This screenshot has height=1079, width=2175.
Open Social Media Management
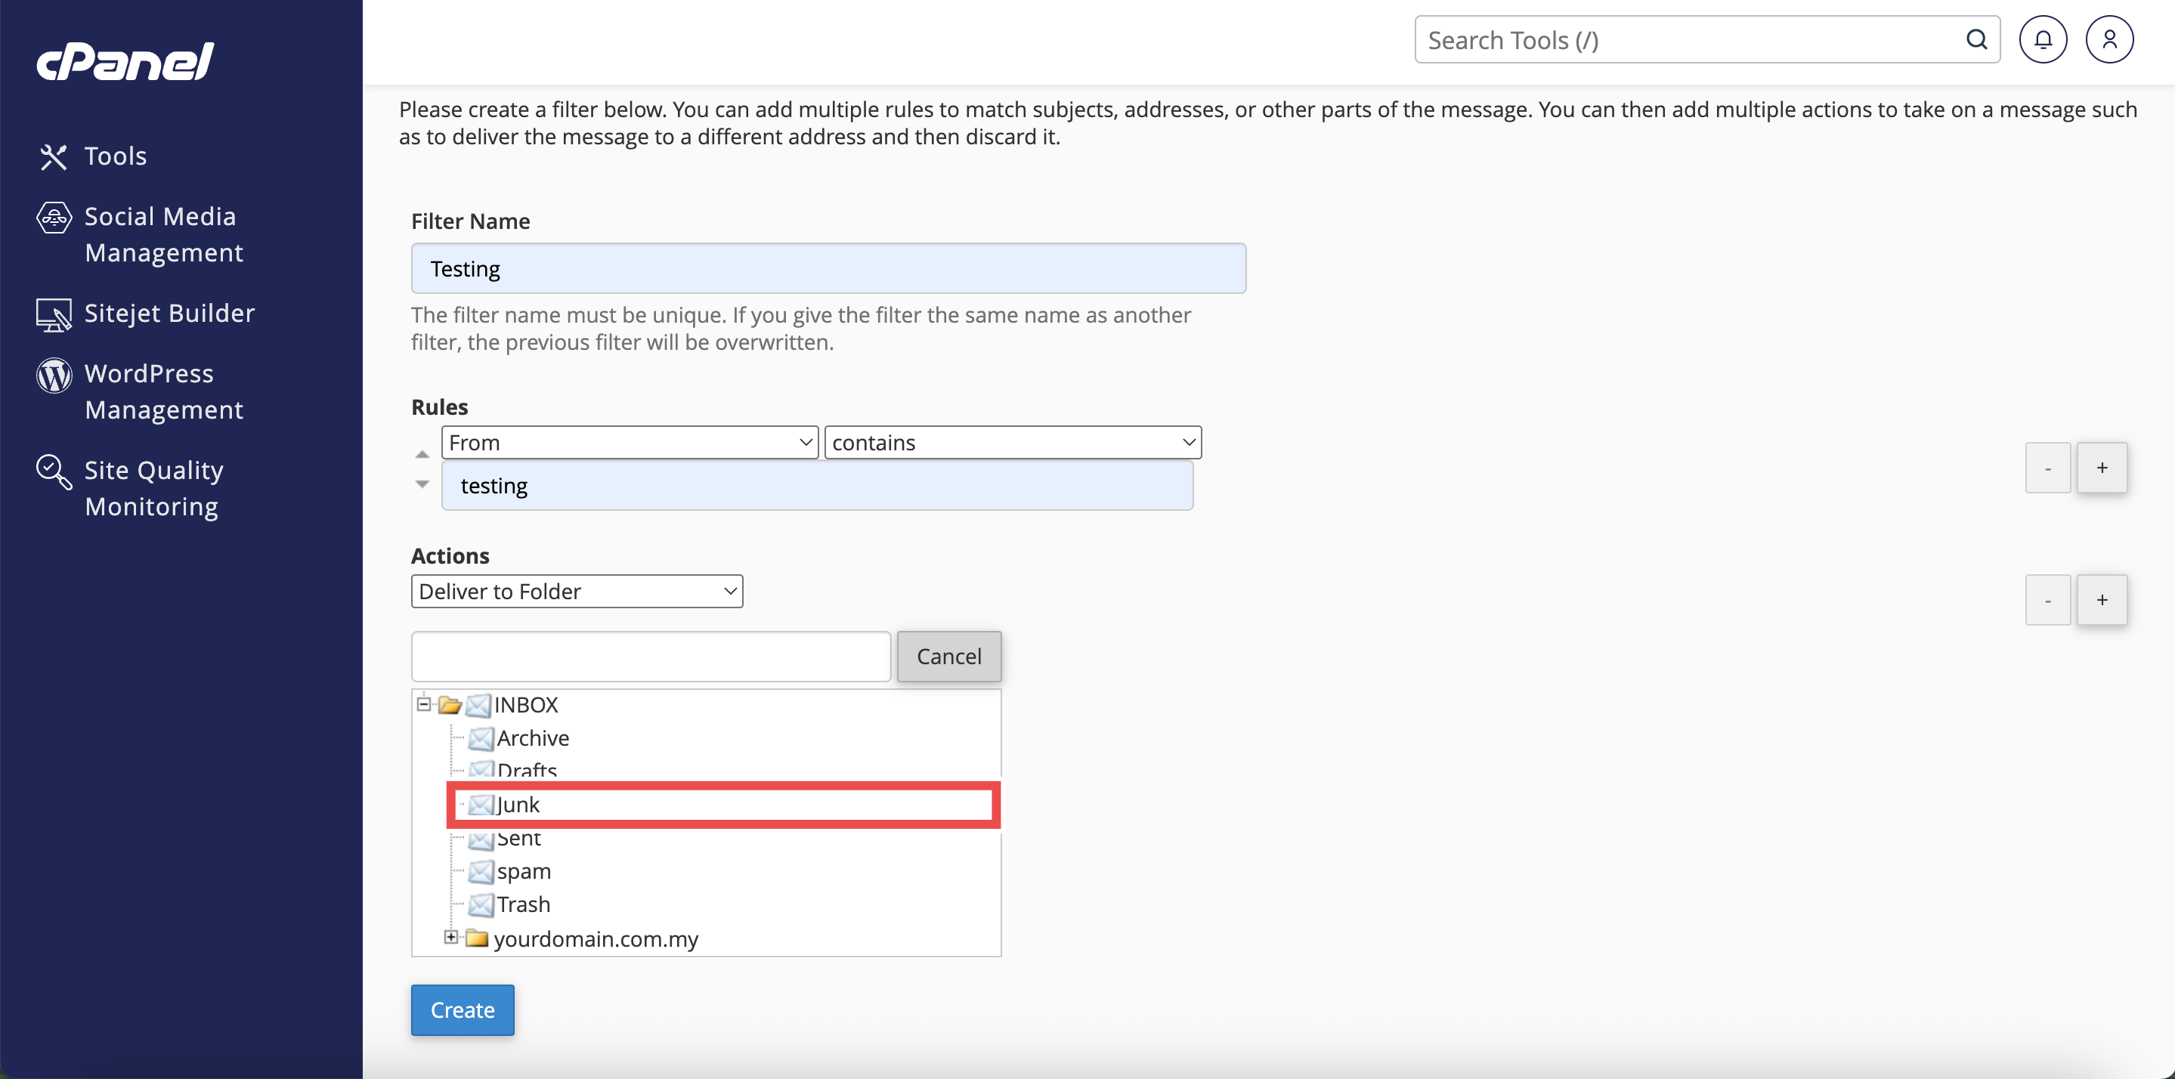coord(159,234)
